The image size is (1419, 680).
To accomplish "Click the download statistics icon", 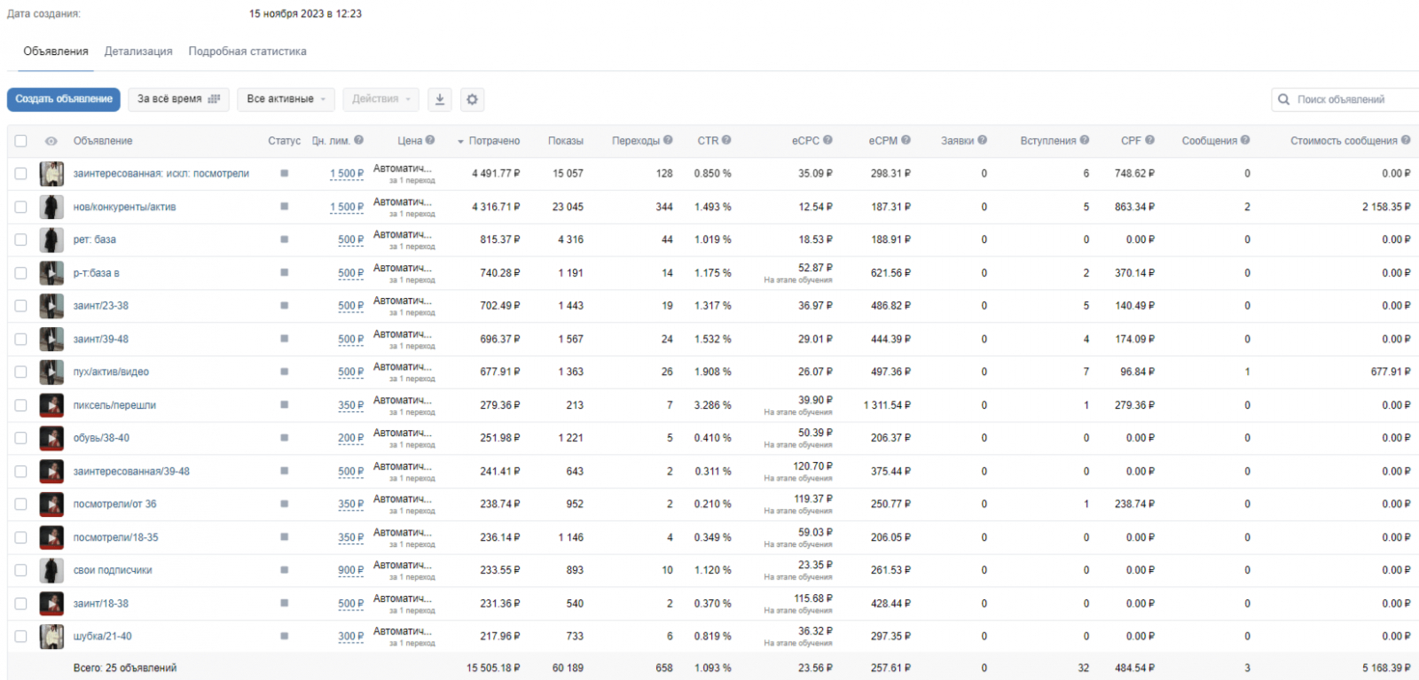I will pos(440,99).
